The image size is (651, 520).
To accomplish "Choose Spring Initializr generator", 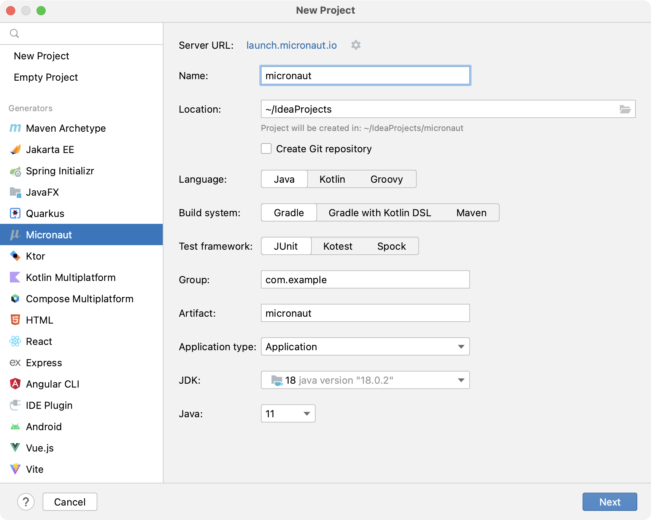I will click(x=81, y=171).
